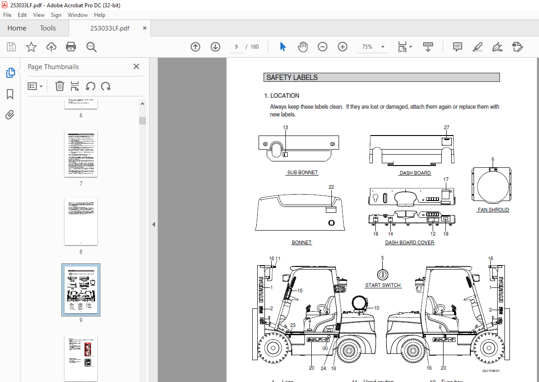Image resolution: width=539 pixels, height=382 pixels.
Task: Open the View menu
Action: click(x=39, y=15)
